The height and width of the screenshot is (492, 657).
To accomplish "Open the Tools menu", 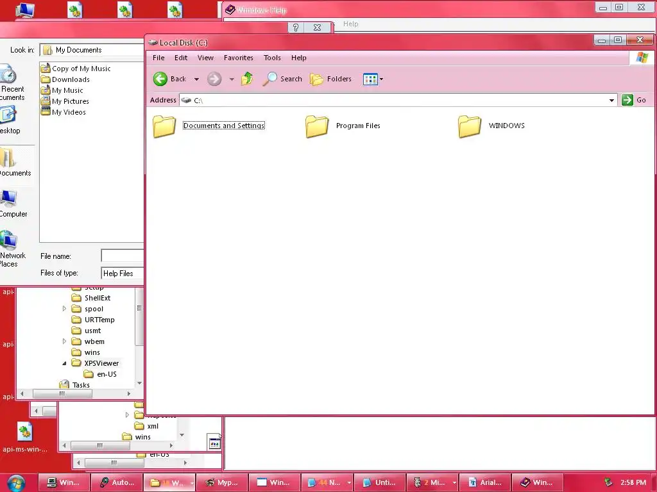I will coord(272,58).
